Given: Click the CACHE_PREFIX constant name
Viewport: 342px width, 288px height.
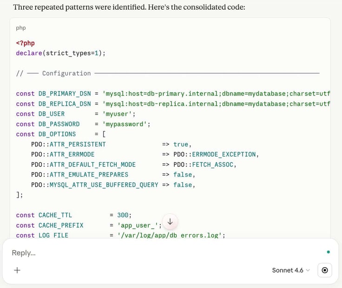Looking at the screenshot, I should (x=61, y=225).
